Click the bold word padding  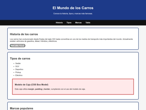coord(39,89)
